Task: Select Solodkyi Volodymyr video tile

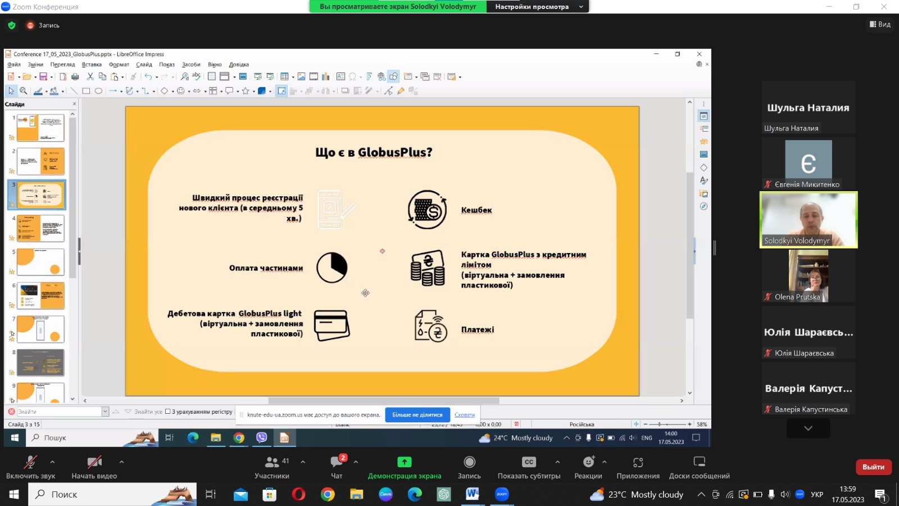Action: pos(808,220)
